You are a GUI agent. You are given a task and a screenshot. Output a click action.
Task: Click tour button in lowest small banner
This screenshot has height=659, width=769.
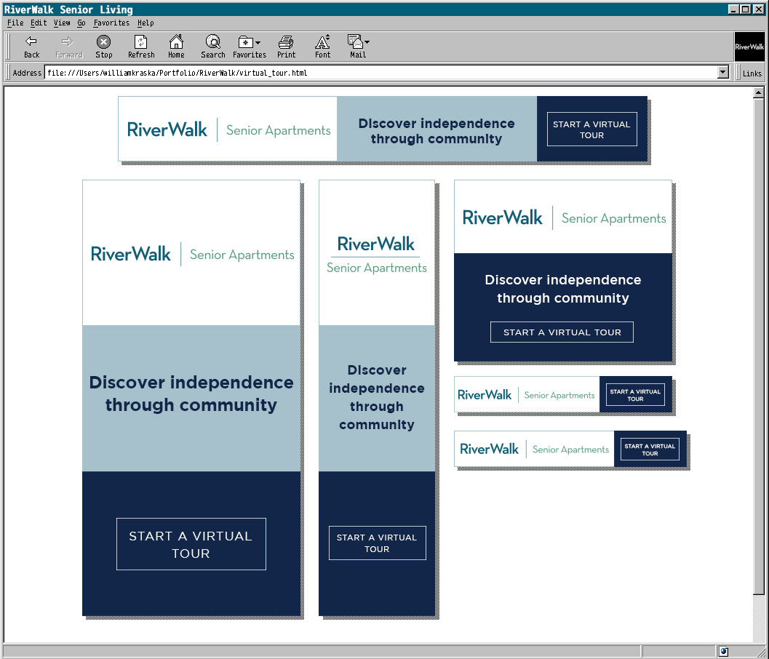[650, 449]
